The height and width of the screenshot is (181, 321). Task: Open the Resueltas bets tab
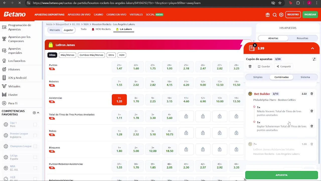coord(302,38)
